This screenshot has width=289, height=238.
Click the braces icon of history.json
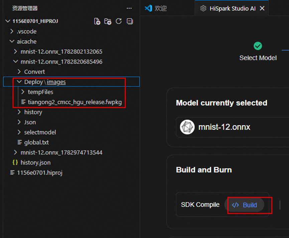pyautogui.click(x=15, y=162)
